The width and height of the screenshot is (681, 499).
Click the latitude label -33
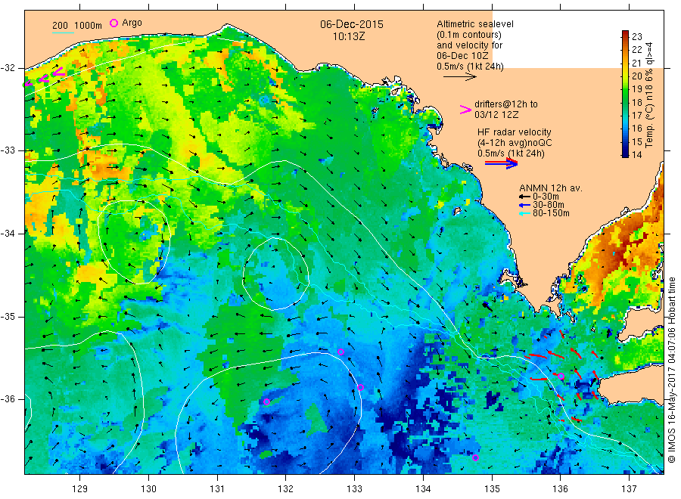click(8, 150)
